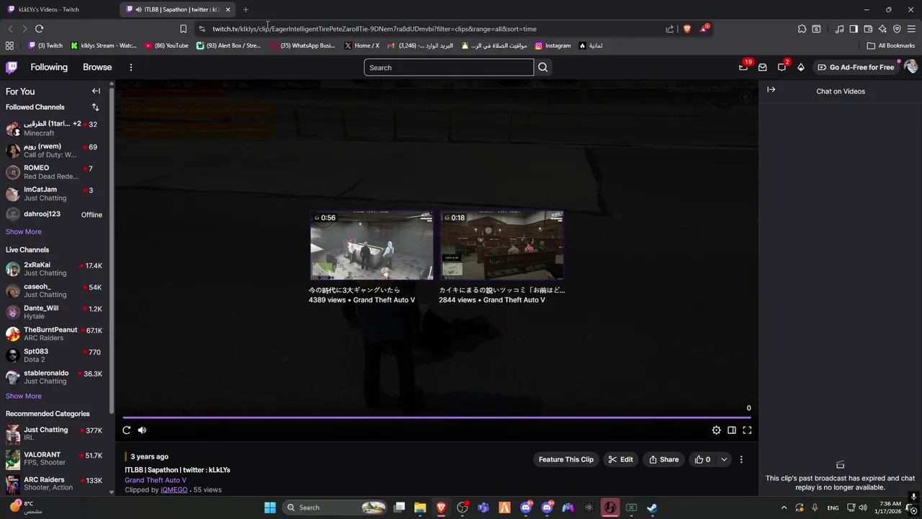This screenshot has width=922, height=519.
Task: Switch to kLkLYs's Videos browser tab
Action: [58, 9]
